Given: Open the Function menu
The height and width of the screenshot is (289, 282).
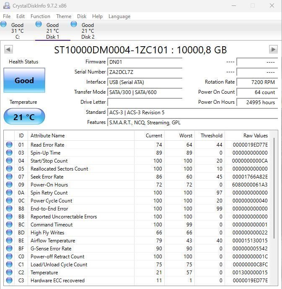Looking at the screenshot, I should (40, 16).
